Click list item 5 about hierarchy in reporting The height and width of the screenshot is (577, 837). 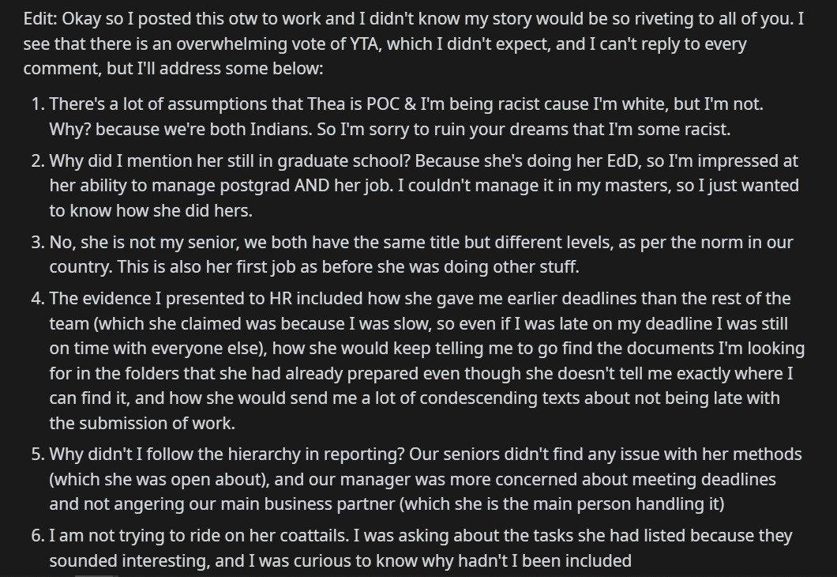[416, 479]
